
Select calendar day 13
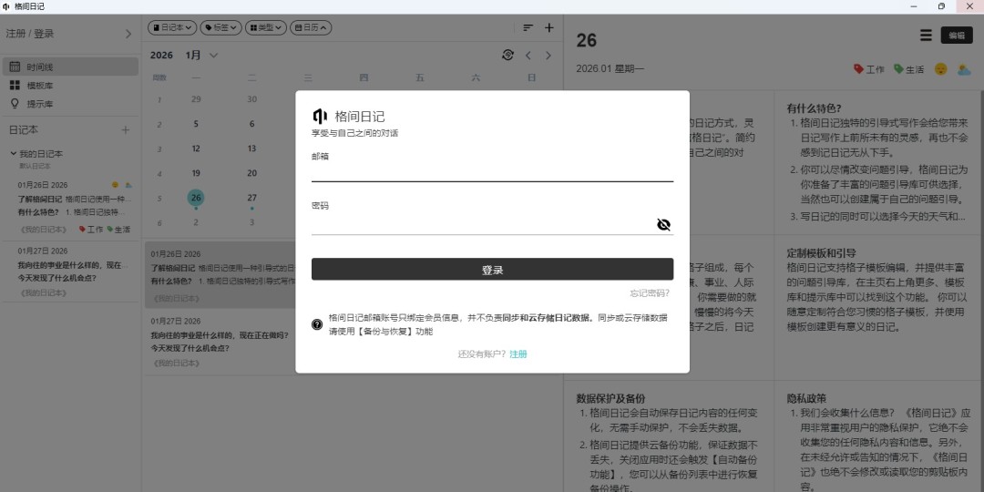point(251,149)
